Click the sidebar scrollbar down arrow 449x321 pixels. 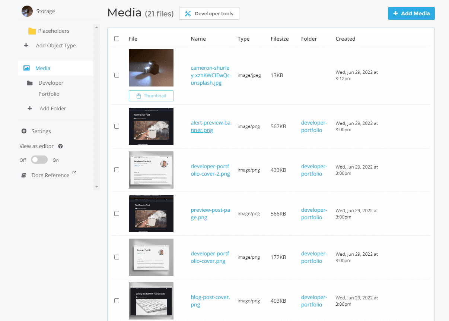97,186
